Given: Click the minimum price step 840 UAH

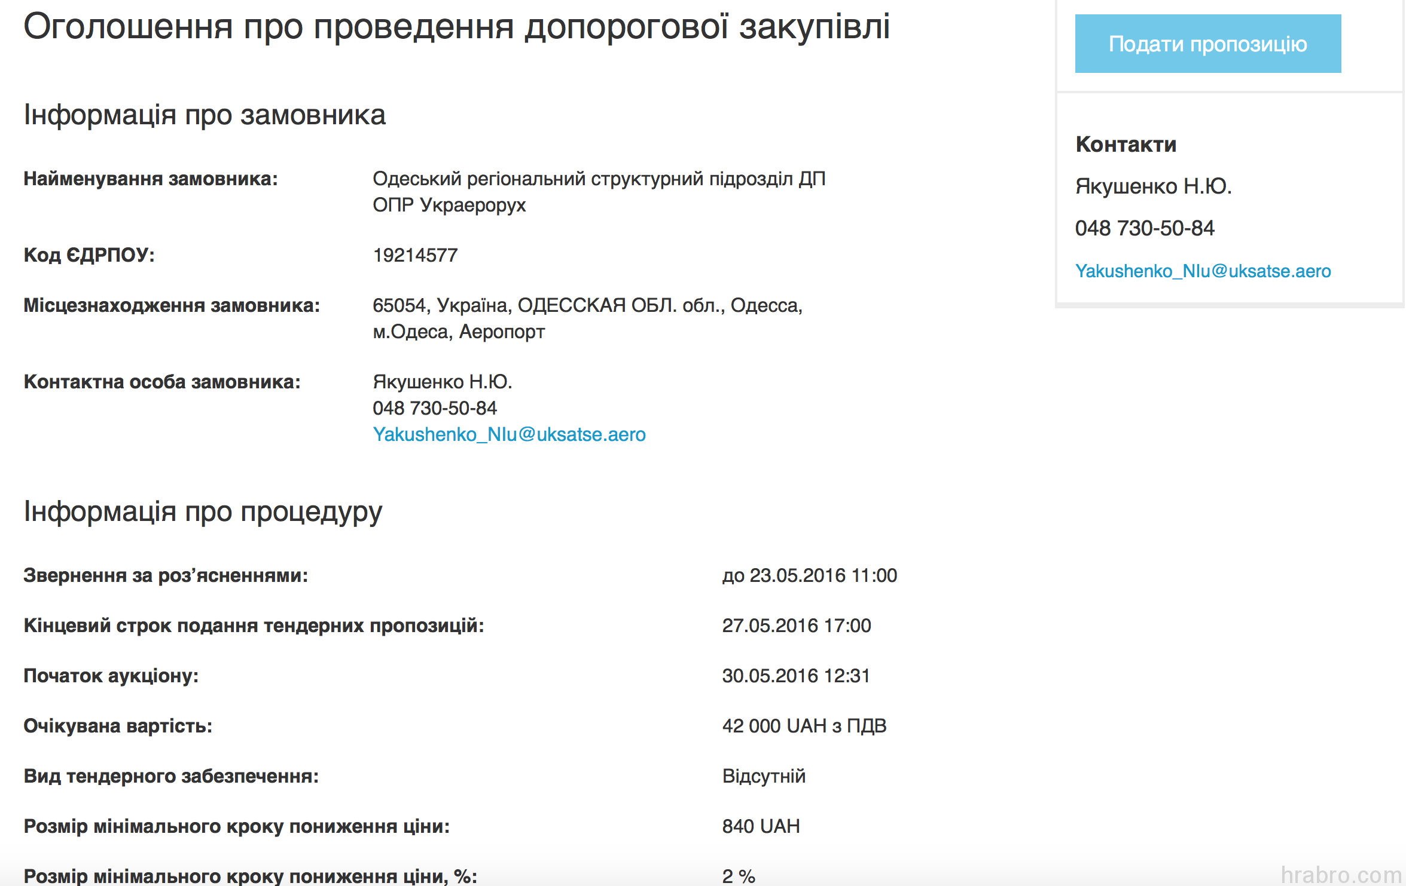Looking at the screenshot, I should tap(760, 826).
